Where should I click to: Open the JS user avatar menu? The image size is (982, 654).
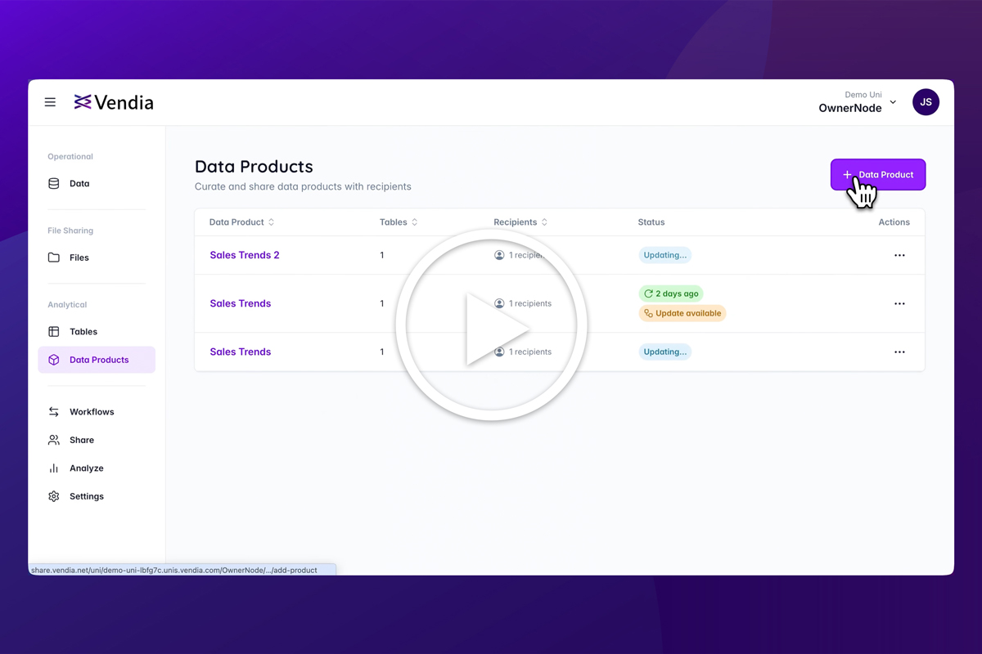click(x=926, y=102)
